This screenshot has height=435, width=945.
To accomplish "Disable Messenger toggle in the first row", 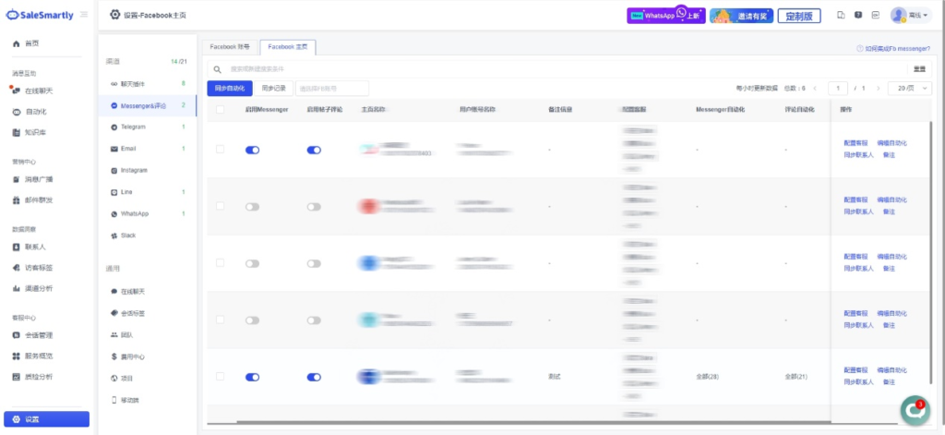I will click(x=252, y=150).
